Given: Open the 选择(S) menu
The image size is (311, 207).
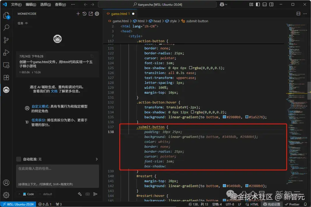Looking at the screenshot, I should (x=45, y=4).
